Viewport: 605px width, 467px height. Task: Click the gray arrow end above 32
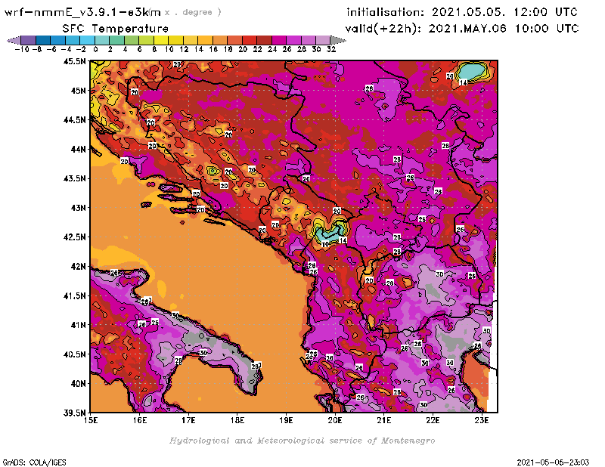coord(338,40)
